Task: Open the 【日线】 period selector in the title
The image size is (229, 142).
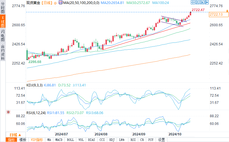Action: pyautogui.click(x=47, y=3)
